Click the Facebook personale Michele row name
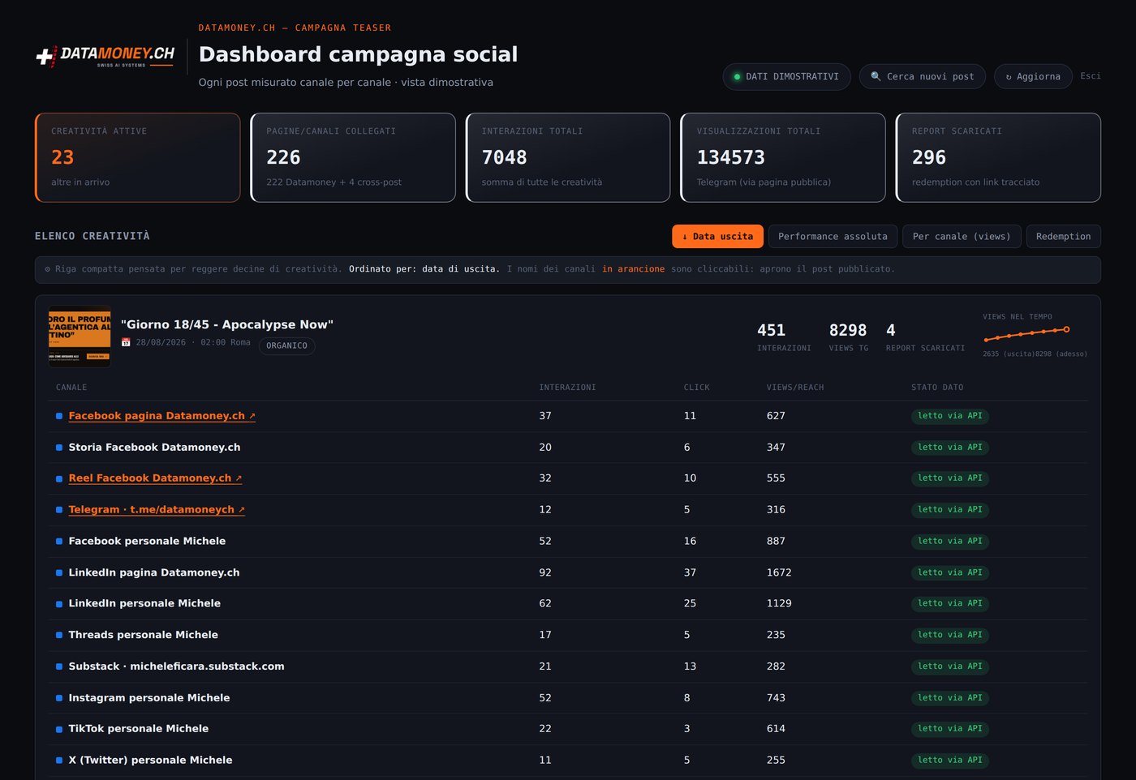The image size is (1136, 780). (147, 542)
